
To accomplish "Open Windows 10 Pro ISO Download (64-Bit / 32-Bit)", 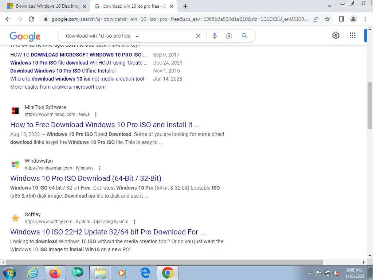I will pos(86,178).
